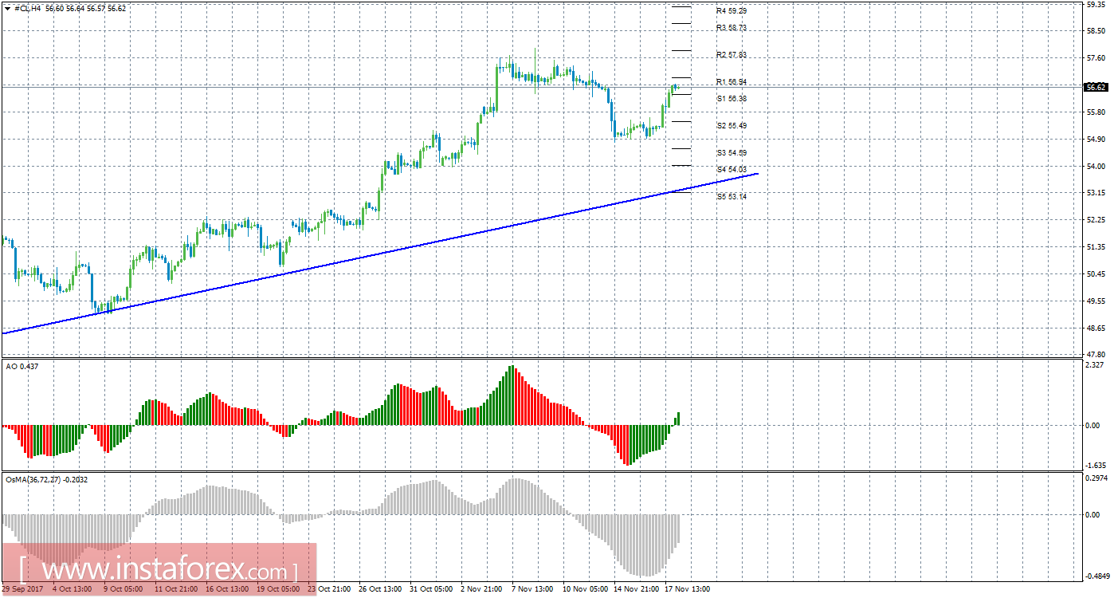Click 47.80 on the price scale
Image resolution: width=1114 pixels, height=598 pixels.
point(1096,354)
